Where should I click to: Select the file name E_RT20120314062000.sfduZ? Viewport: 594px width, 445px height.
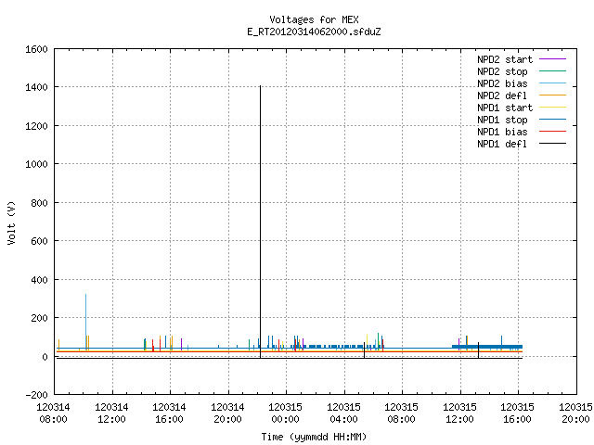tap(314, 32)
